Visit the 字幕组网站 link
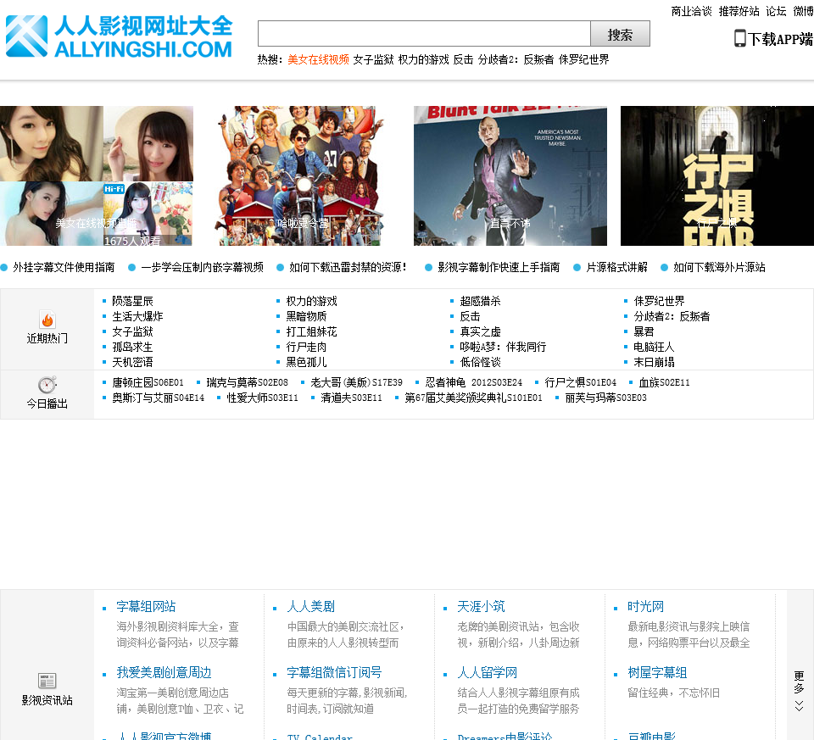This screenshot has height=740, width=814. point(147,607)
